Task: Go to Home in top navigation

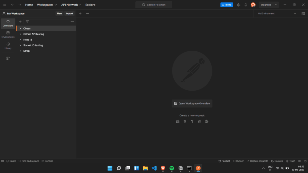Action: [x=29, y=5]
